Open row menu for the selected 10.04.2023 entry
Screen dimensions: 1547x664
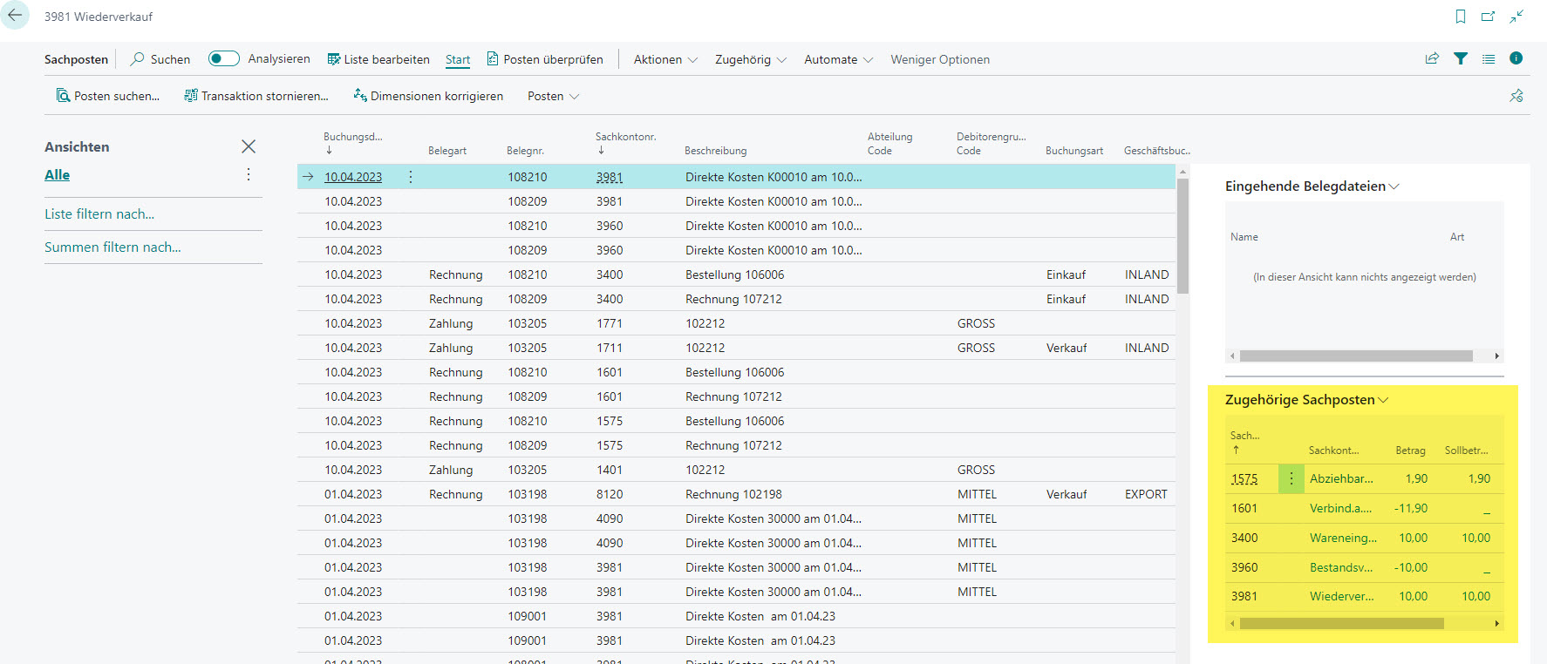411,177
